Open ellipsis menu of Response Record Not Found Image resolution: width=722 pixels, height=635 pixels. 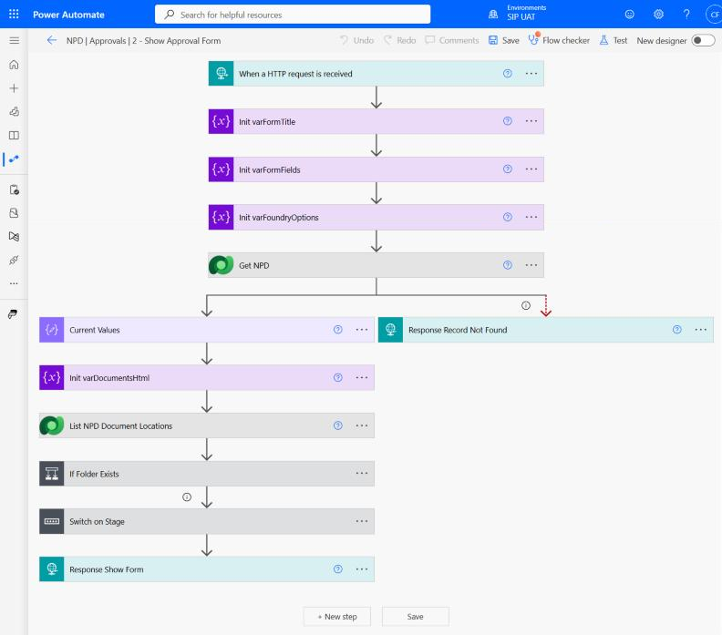pos(701,330)
